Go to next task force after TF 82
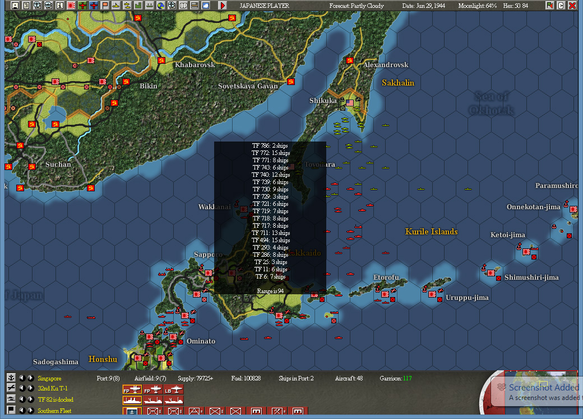Screen dimensions: 583x419 pos(30,399)
